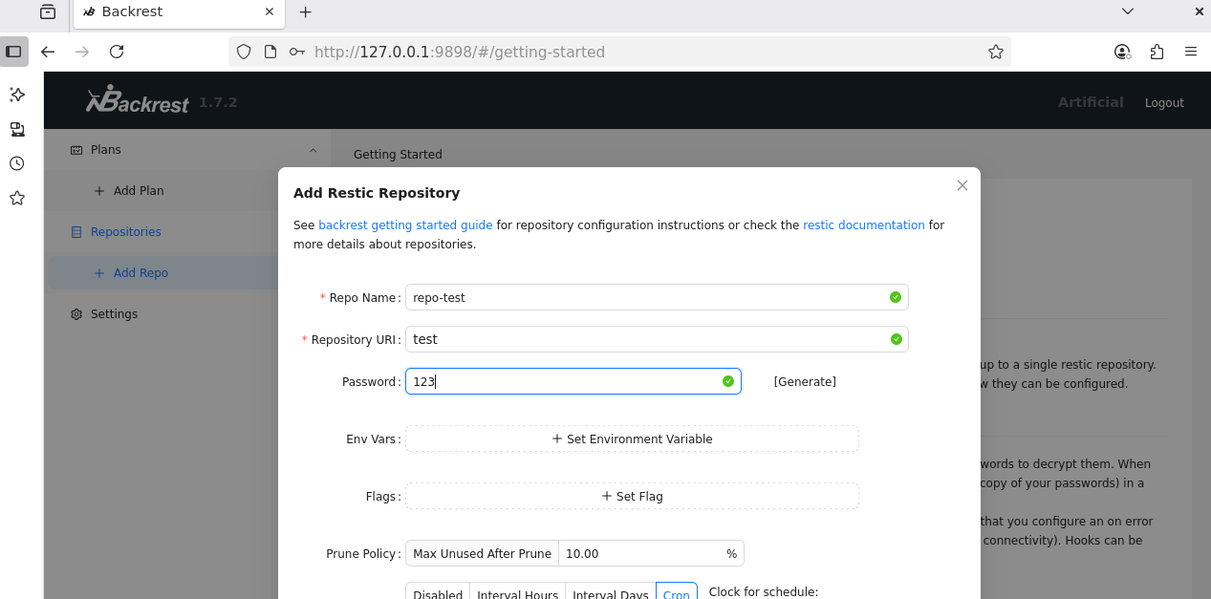Screen dimensions: 1211x599
Task: Click the [Generate] password link
Action: pos(805,382)
